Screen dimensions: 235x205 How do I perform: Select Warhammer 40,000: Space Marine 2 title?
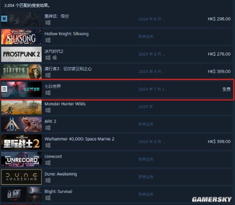click(x=79, y=139)
